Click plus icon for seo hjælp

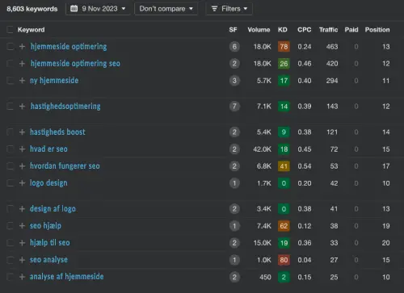[22, 226]
